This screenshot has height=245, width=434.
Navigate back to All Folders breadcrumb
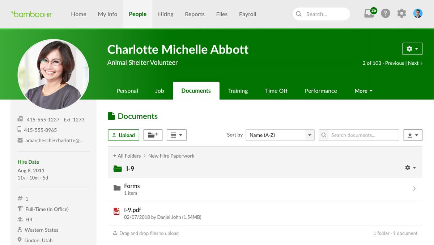(127, 156)
